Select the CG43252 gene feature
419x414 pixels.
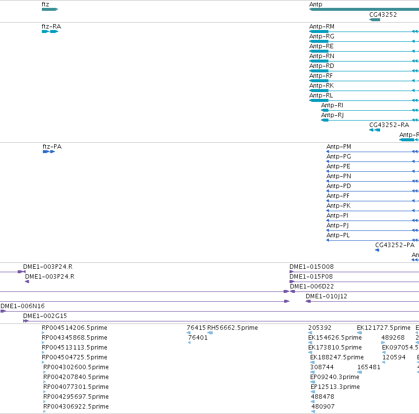tap(375, 20)
